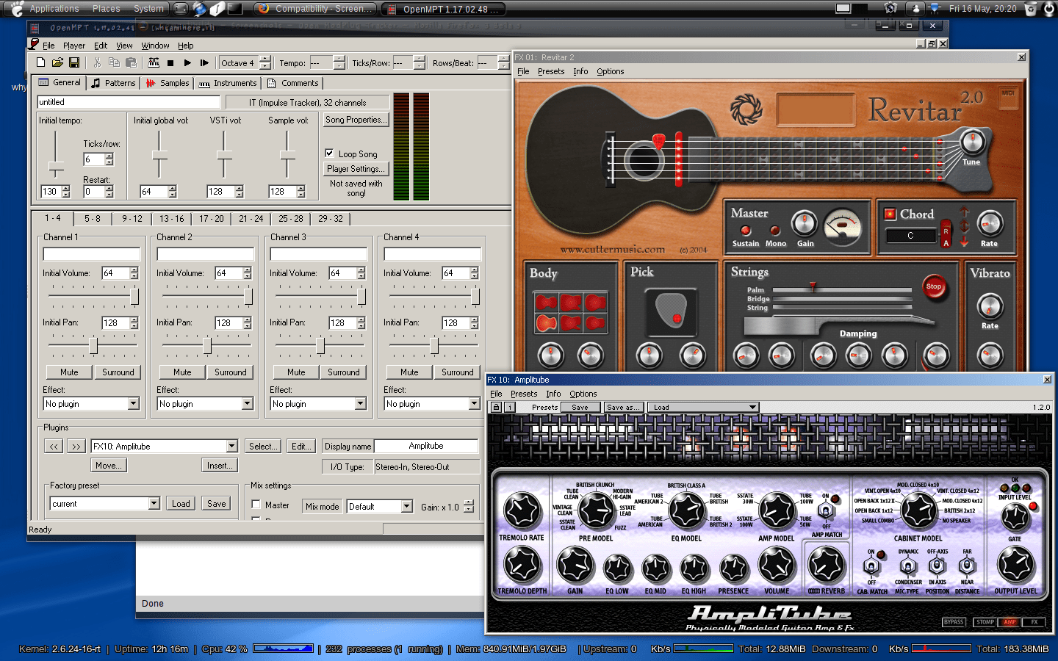The image size is (1058, 661).
Task: Click the MIDI record keyboard toolbar icon
Action: [x=154, y=63]
